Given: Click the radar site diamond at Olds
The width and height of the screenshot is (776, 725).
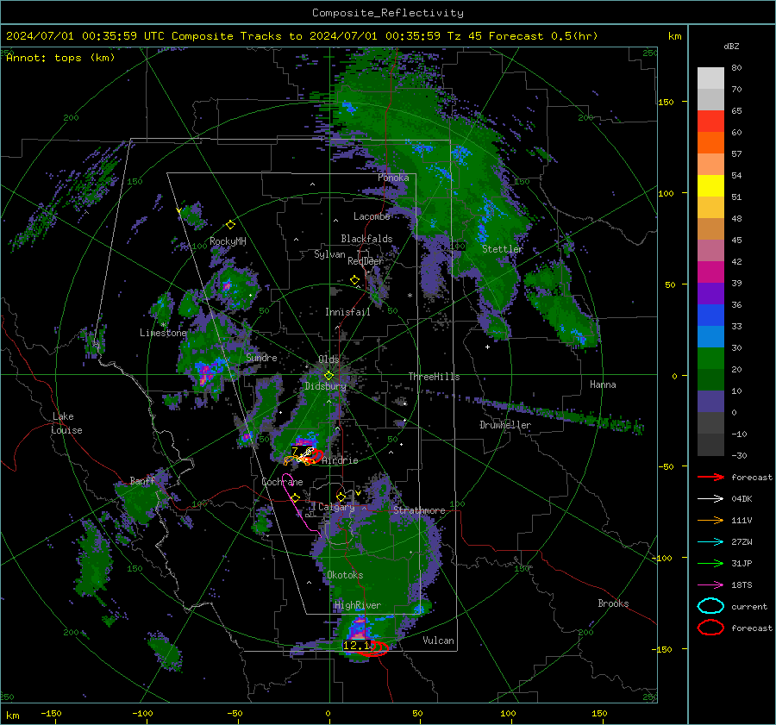Looking at the screenshot, I should [x=329, y=376].
